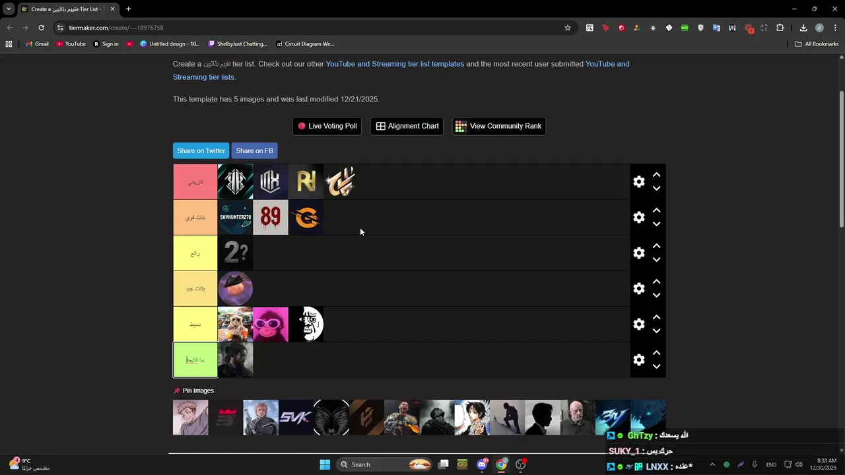This screenshot has width=845, height=475.
Task: View Community Rank button
Action: [498, 126]
